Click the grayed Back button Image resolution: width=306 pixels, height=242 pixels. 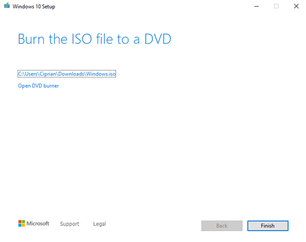(222, 226)
